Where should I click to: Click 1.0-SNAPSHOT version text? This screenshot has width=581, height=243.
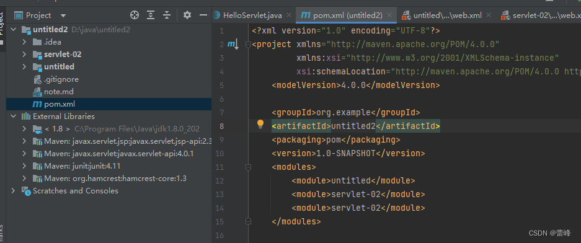pos(346,153)
